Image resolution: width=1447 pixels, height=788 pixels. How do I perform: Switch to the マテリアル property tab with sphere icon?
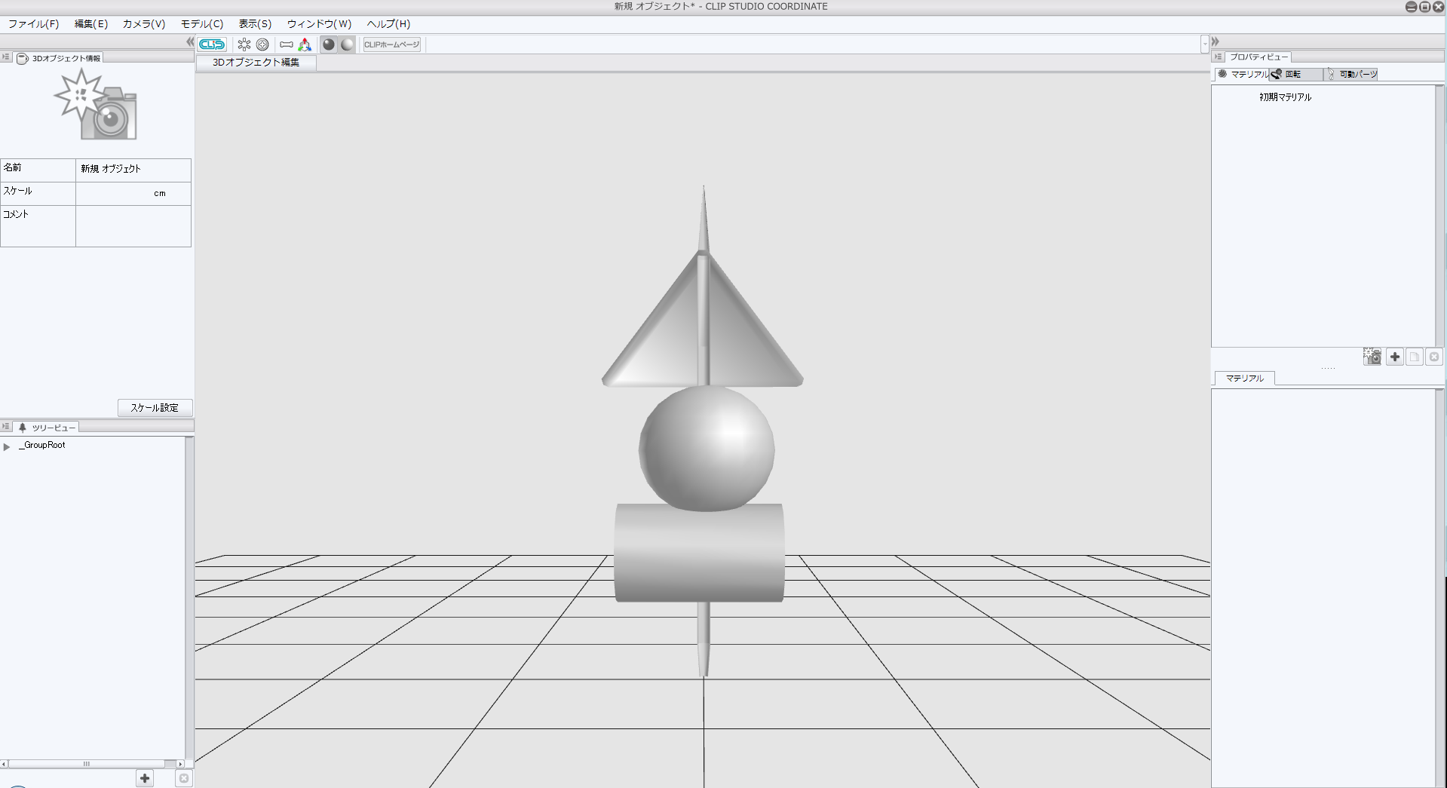pos(1243,74)
